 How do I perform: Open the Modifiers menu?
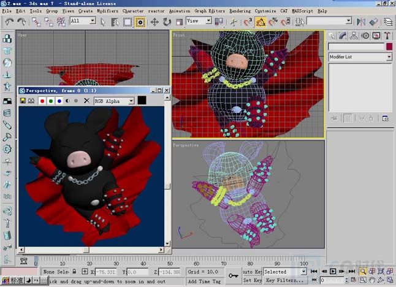point(108,11)
